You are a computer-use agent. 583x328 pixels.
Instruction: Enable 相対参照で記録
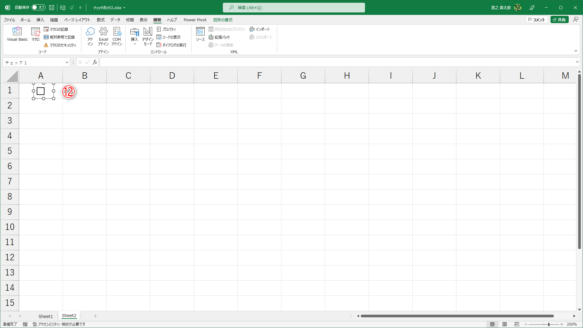click(x=59, y=37)
